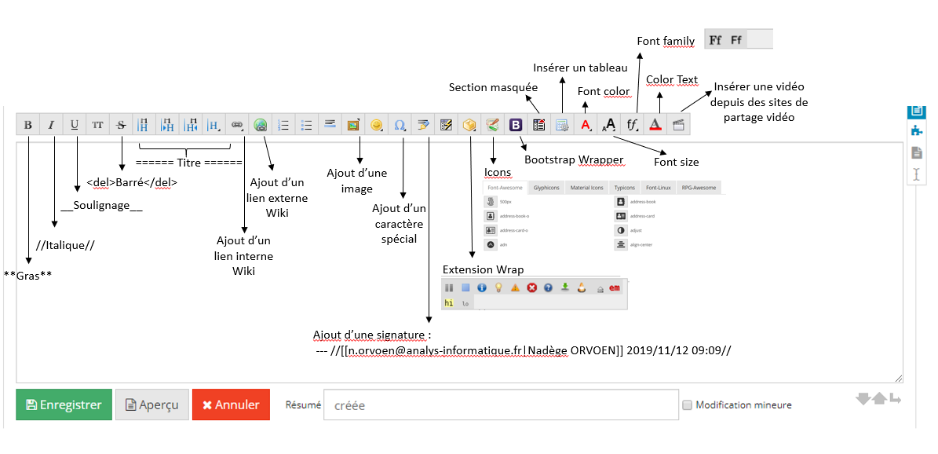Image resolution: width=938 pixels, height=454 pixels.
Task: Open the special character Omega dropdown
Action: [400, 124]
